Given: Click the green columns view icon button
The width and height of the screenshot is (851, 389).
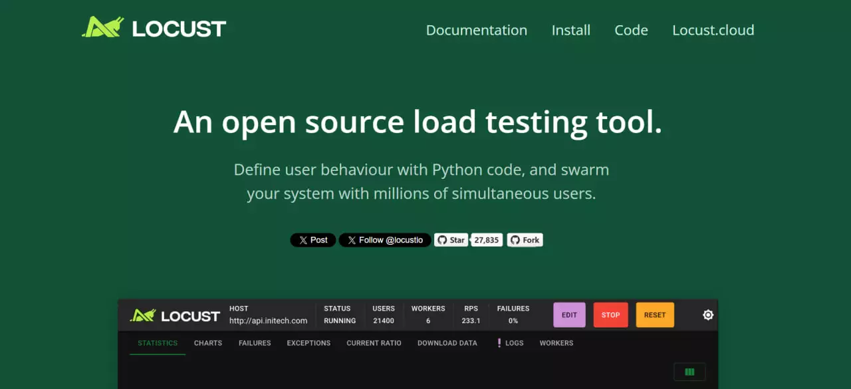Looking at the screenshot, I should [x=689, y=372].
